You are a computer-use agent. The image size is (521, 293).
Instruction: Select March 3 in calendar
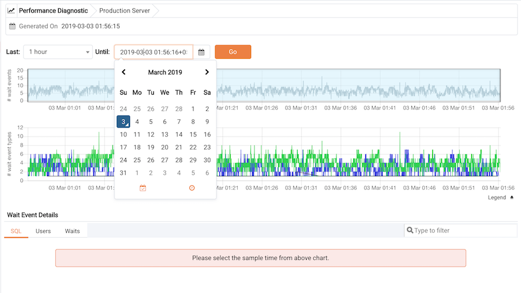[123, 122]
